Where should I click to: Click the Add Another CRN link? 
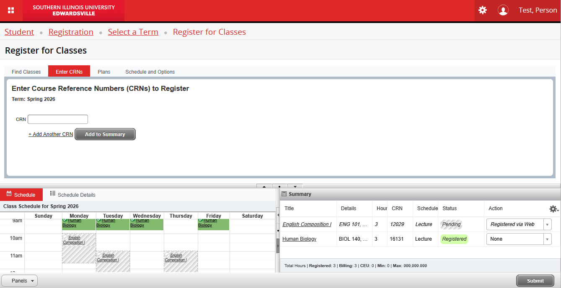coord(51,134)
